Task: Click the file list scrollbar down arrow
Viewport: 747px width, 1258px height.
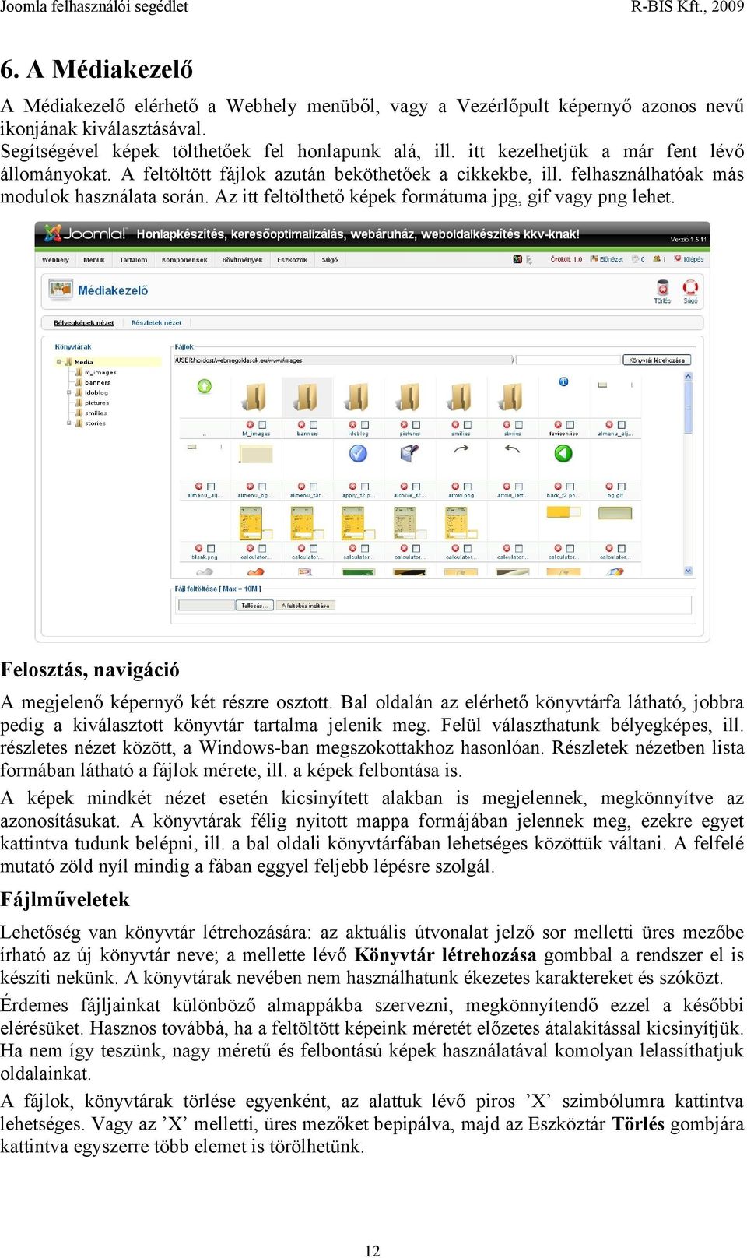Action: pos(687,570)
